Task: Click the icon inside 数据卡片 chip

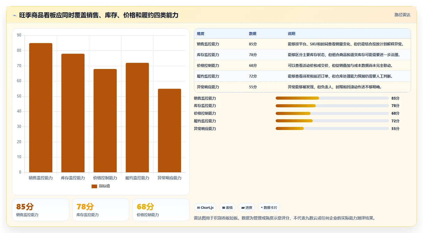Action: click(262, 208)
